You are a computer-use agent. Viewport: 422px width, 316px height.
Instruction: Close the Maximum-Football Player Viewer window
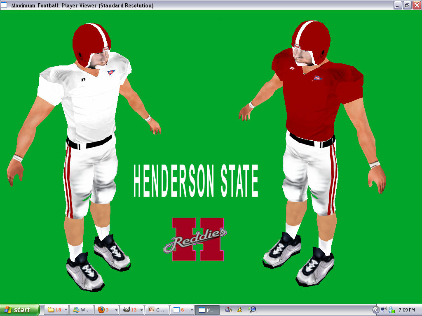[417, 5]
